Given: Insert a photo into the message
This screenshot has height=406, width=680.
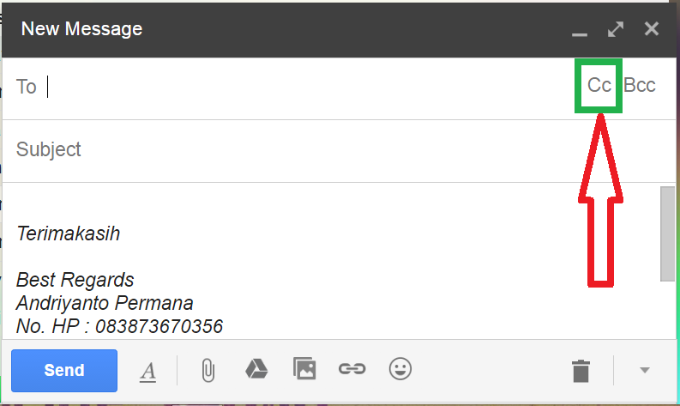Looking at the screenshot, I should tap(304, 370).
